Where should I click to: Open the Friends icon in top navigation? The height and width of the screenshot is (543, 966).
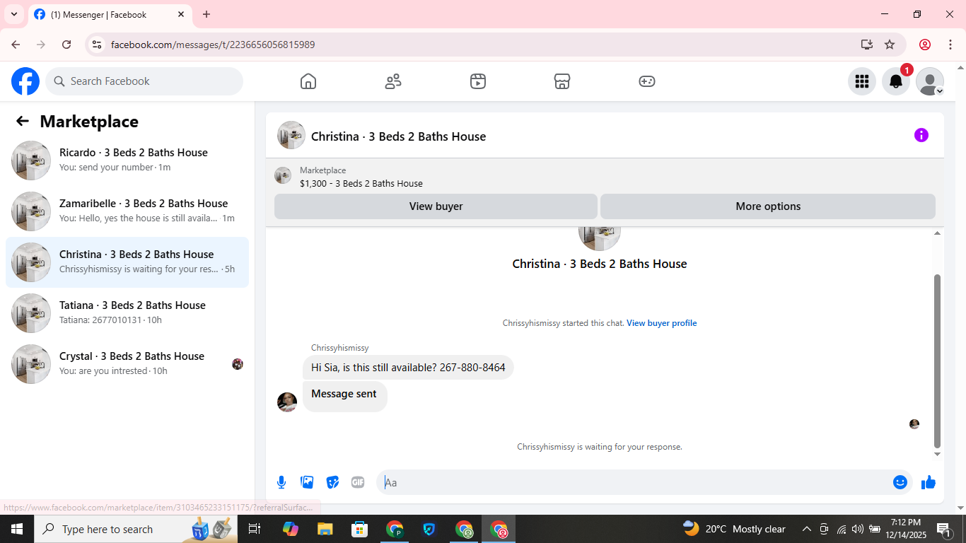pyautogui.click(x=393, y=81)
